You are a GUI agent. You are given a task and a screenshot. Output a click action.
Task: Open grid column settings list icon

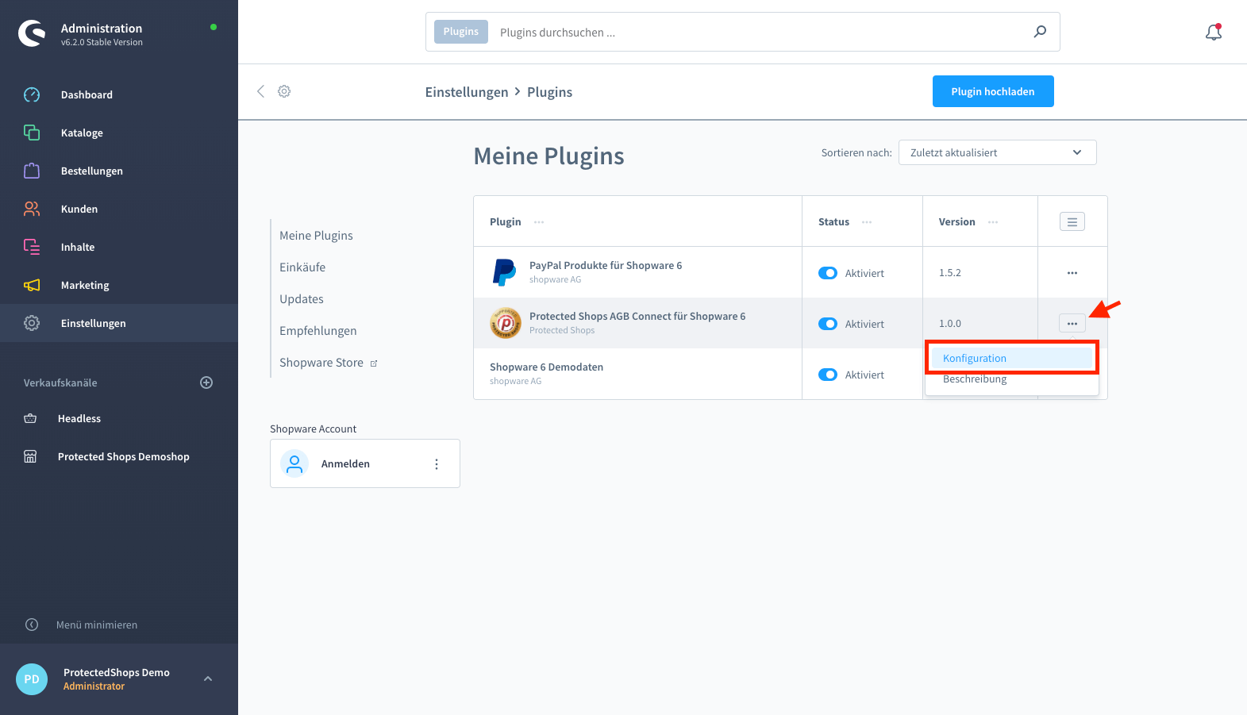tap(1072, 222)
